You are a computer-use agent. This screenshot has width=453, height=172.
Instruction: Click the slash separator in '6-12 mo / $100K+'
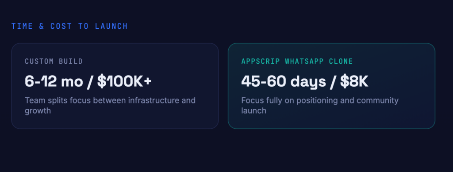[90, 82]
